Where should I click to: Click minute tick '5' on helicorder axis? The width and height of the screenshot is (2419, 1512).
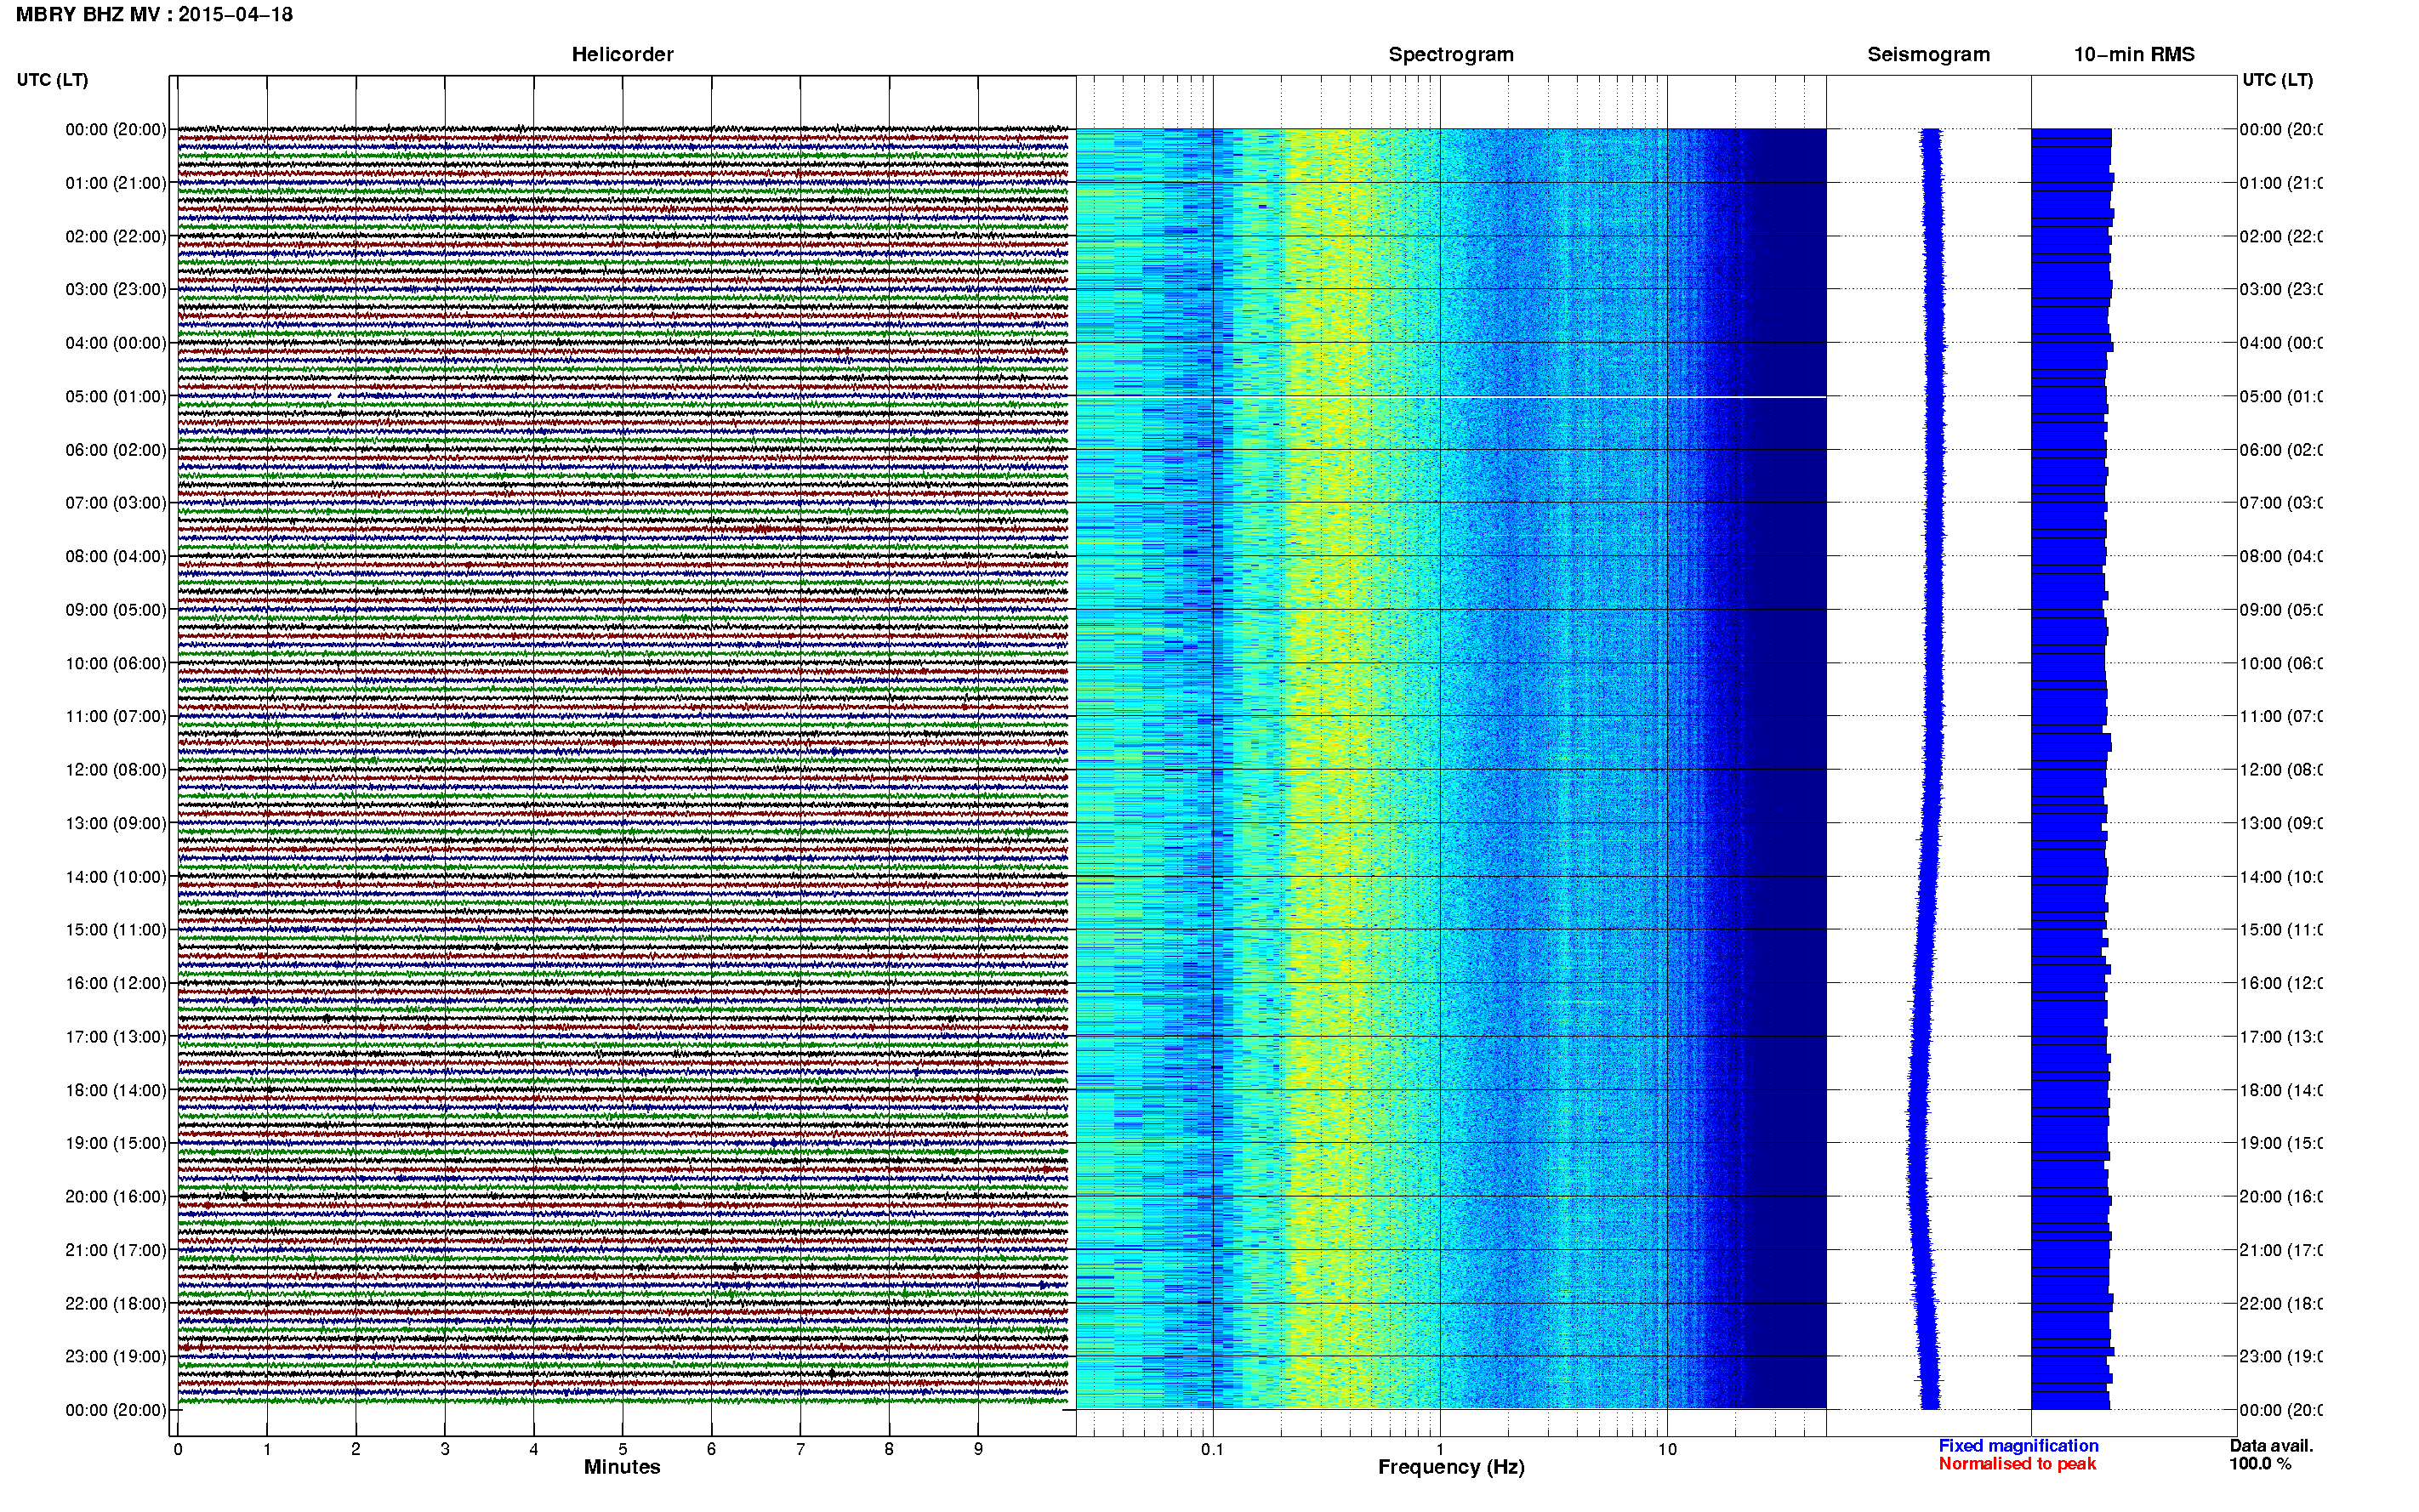click(622, 1449)
